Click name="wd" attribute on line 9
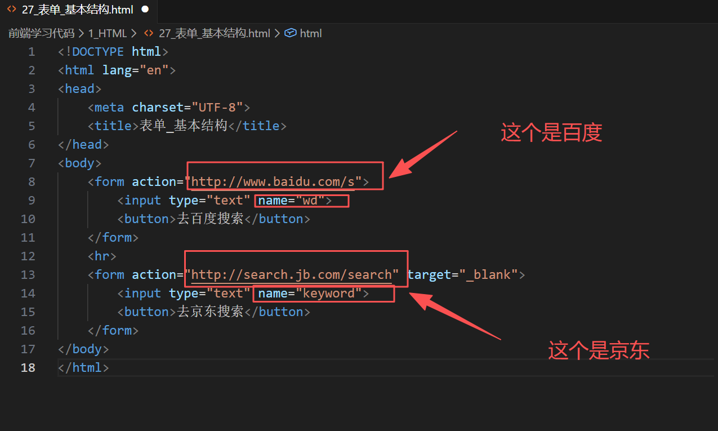The height and width of the screenshot is (431, 718). 291,201
